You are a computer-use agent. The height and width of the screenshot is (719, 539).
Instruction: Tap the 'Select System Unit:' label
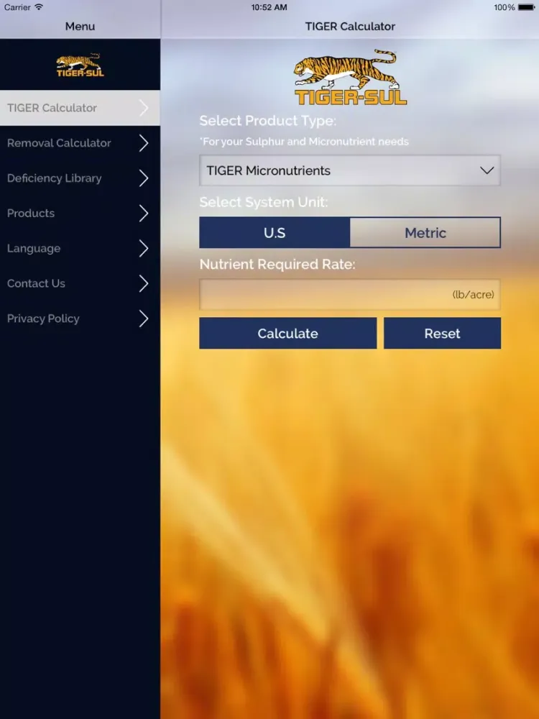point(264,202)
